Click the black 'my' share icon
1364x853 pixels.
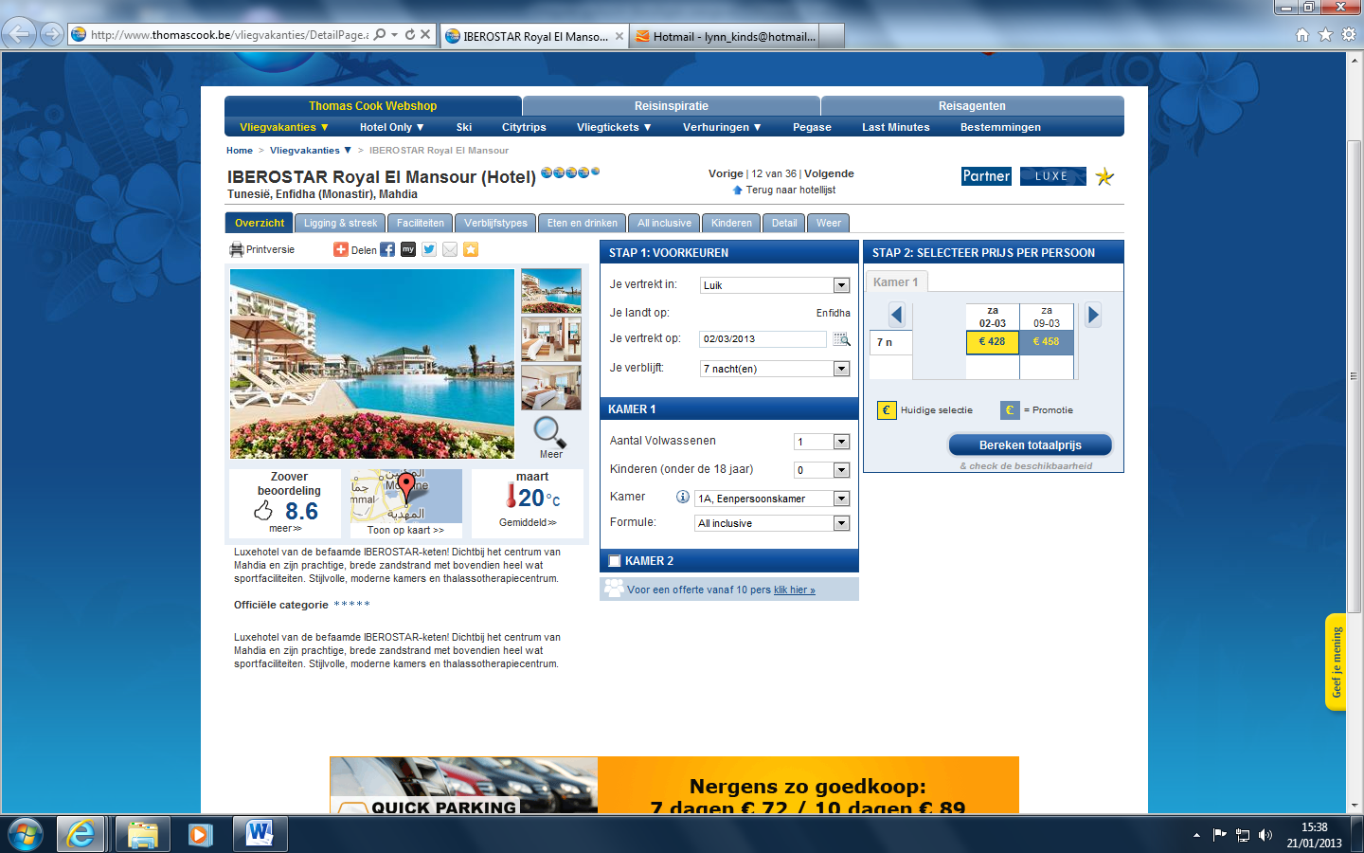[x=408, y=249]
